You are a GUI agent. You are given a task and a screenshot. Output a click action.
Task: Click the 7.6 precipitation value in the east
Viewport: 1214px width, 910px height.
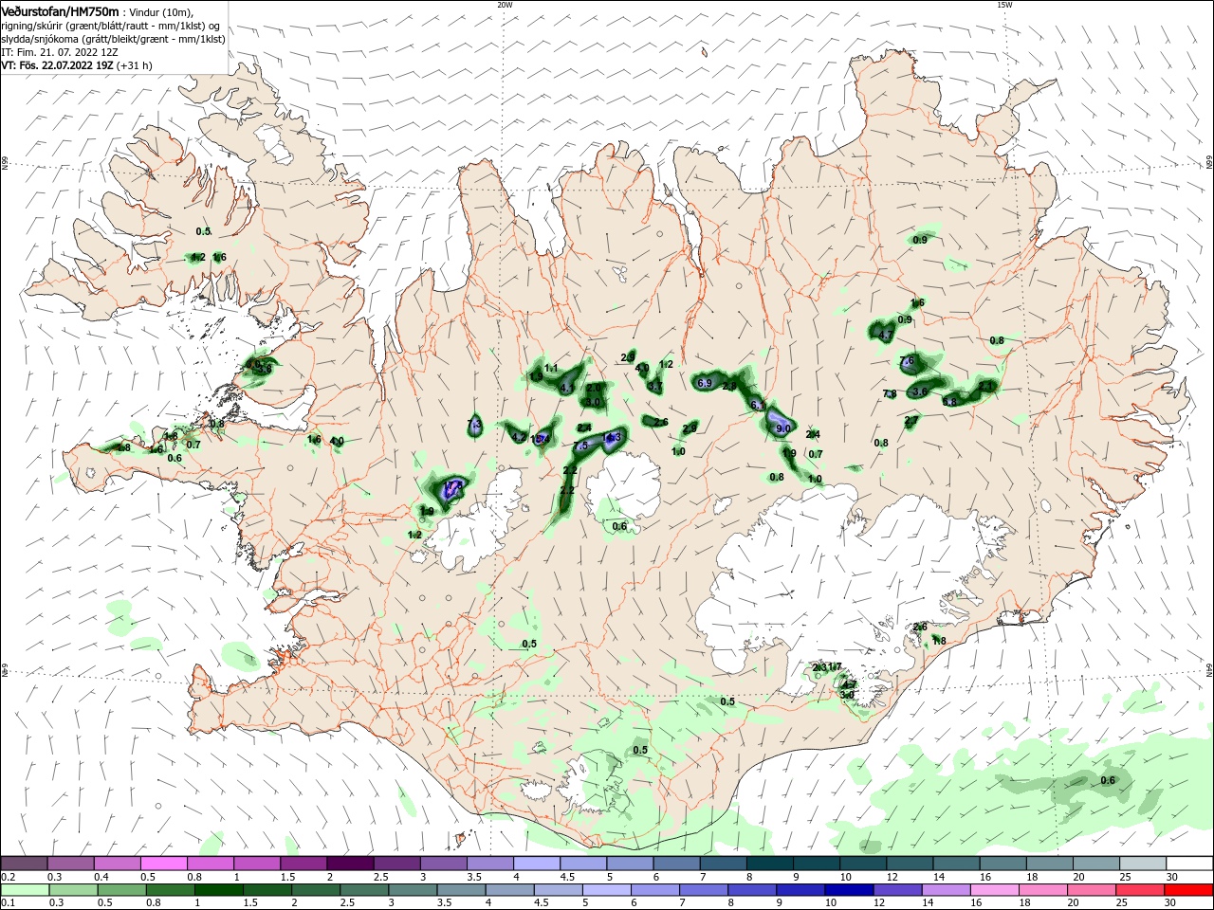tap(907, 361)
